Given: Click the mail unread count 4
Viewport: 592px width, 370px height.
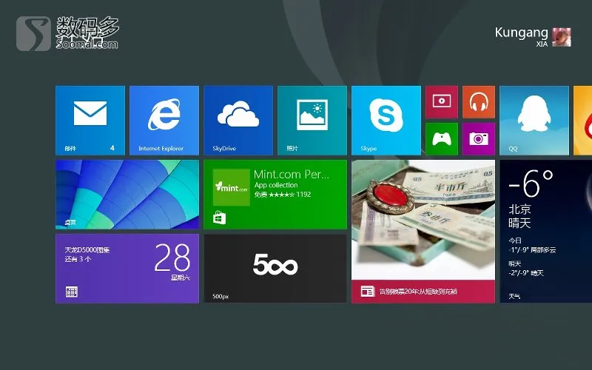Looking at the screenshot, I should click(112, 148).
